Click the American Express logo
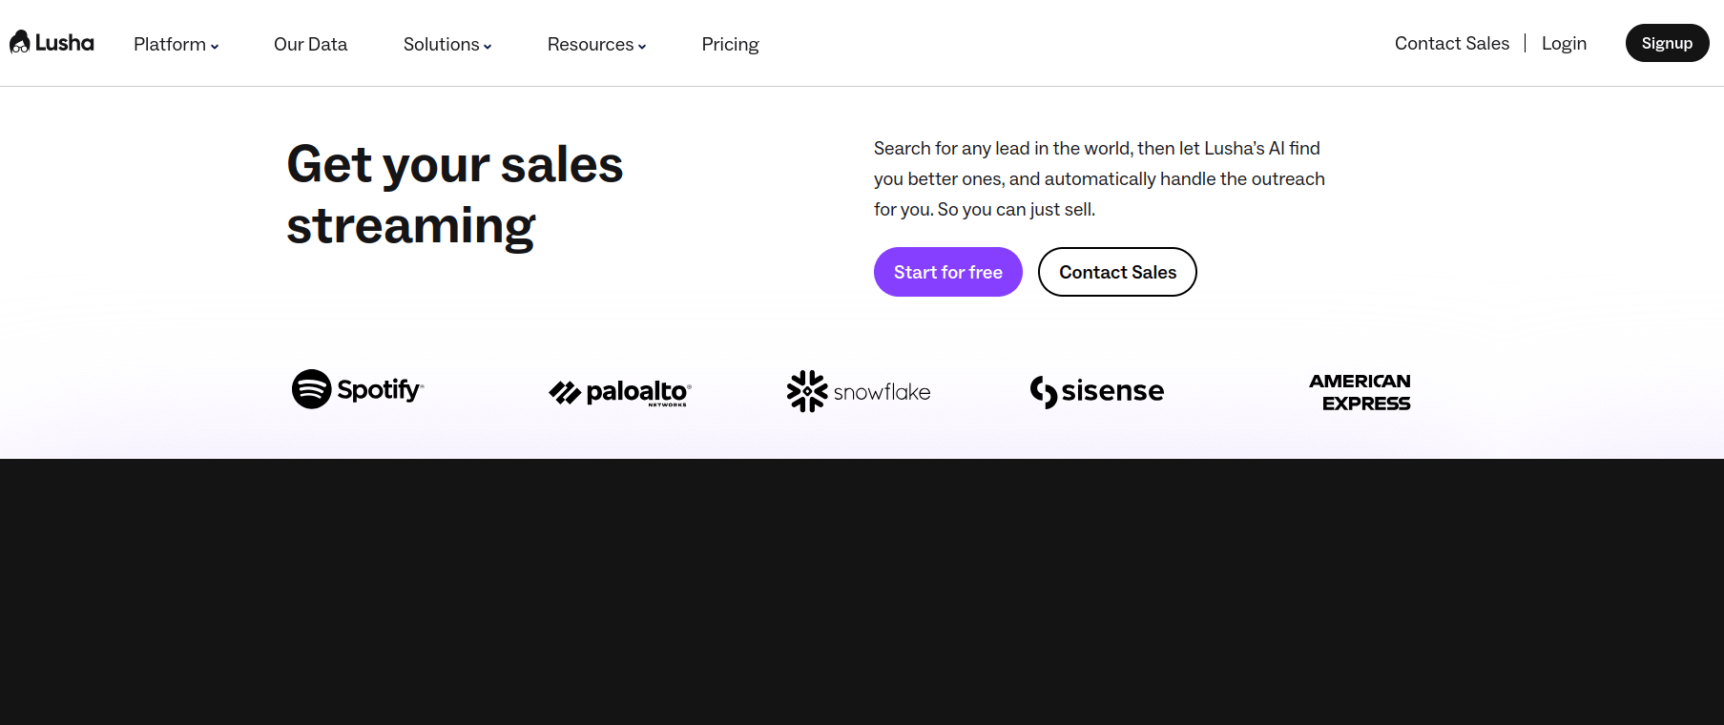Screen dimensions: 1724x725 [x=1361, y=392]
